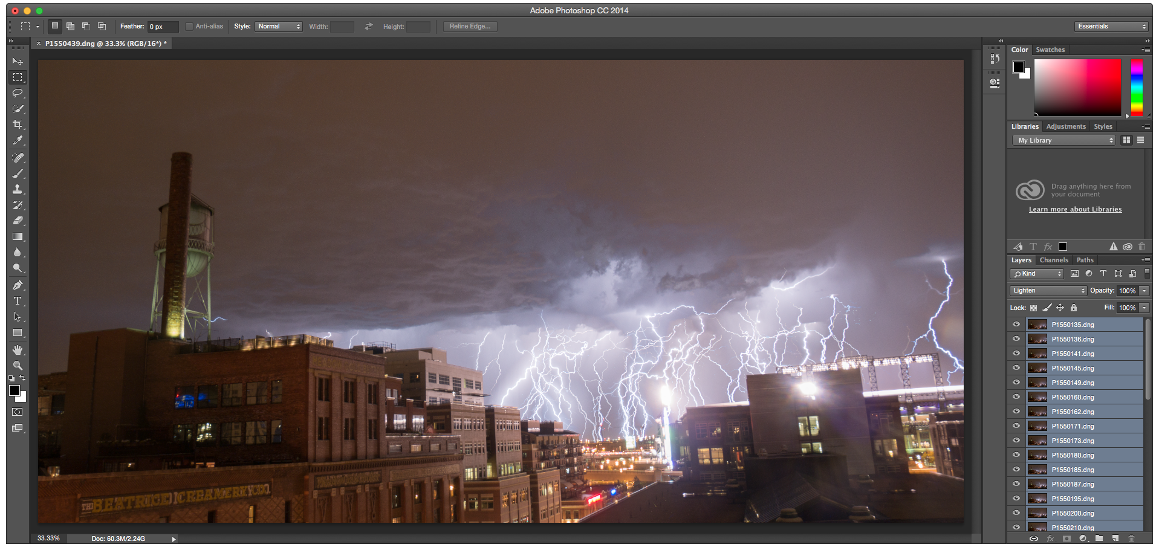Open the Style dropdown set to Normal
The height and width of the screenshot is (550, 1159).
(278, 27)
